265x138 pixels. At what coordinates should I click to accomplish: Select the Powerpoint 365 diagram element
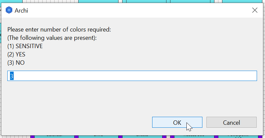[238, 136]
